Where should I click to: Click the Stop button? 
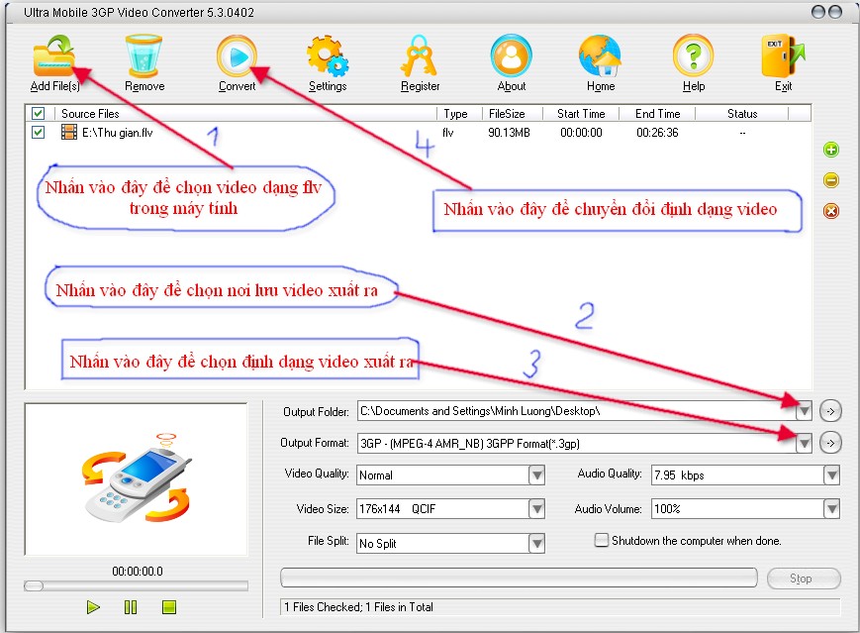(804, 579)
